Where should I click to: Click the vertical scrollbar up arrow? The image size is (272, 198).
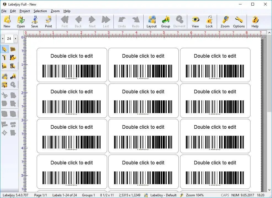pyautogui.click(x=269, y=33)
